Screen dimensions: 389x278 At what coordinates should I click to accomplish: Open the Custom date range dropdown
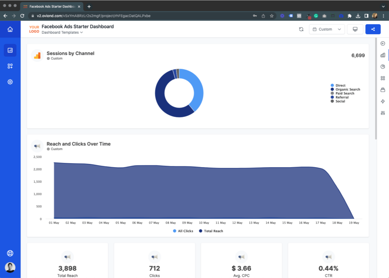(327, 29)
